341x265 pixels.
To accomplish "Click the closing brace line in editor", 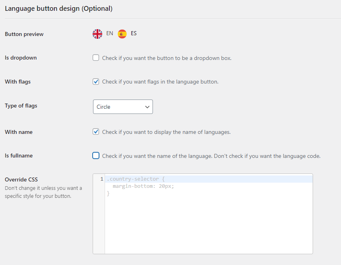I will click(x=108, y=193).
